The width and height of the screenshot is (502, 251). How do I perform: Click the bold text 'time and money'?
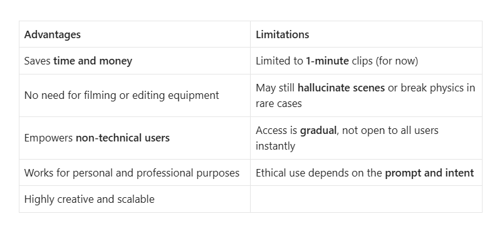pos(93,61)
